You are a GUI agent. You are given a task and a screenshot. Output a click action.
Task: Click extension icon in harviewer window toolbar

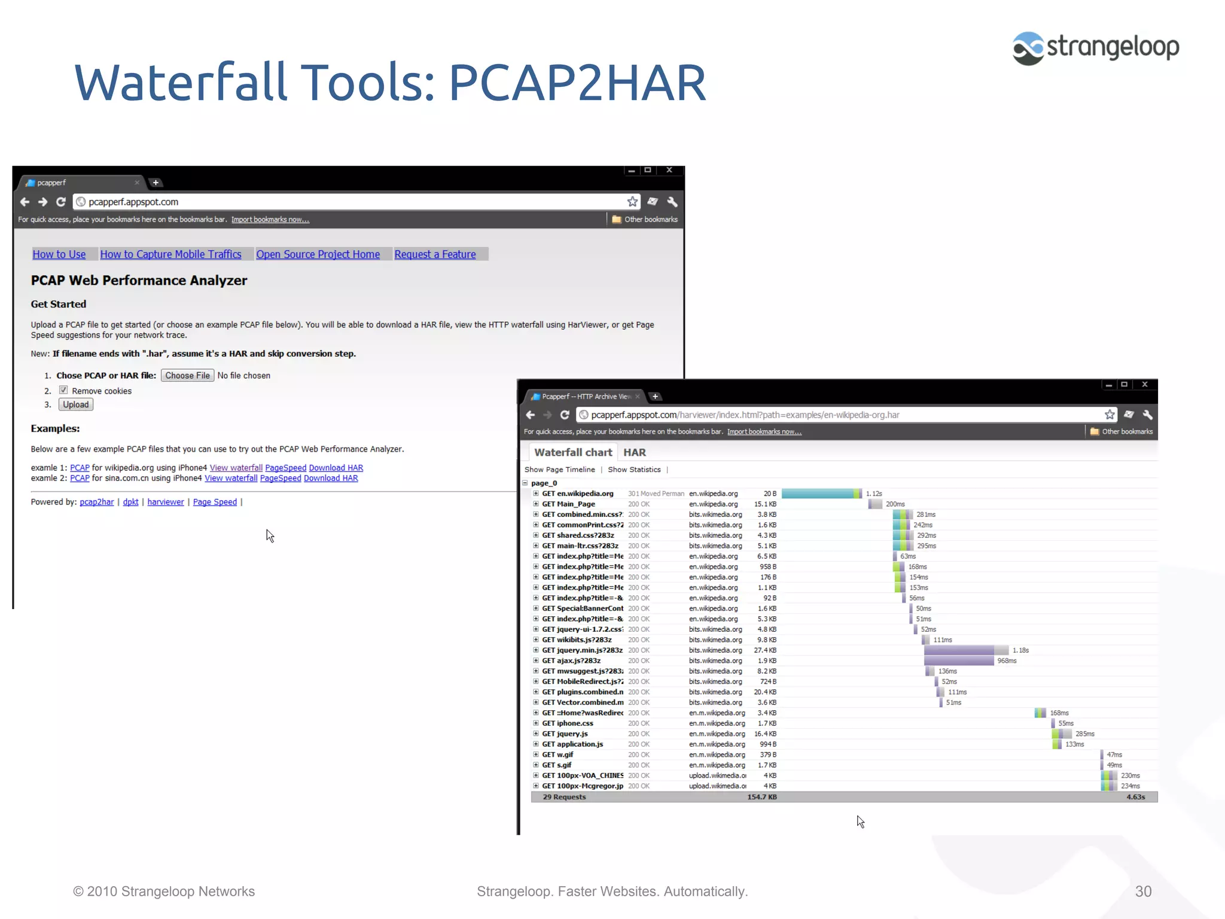pyautogui.click(x=1129, y=415)
